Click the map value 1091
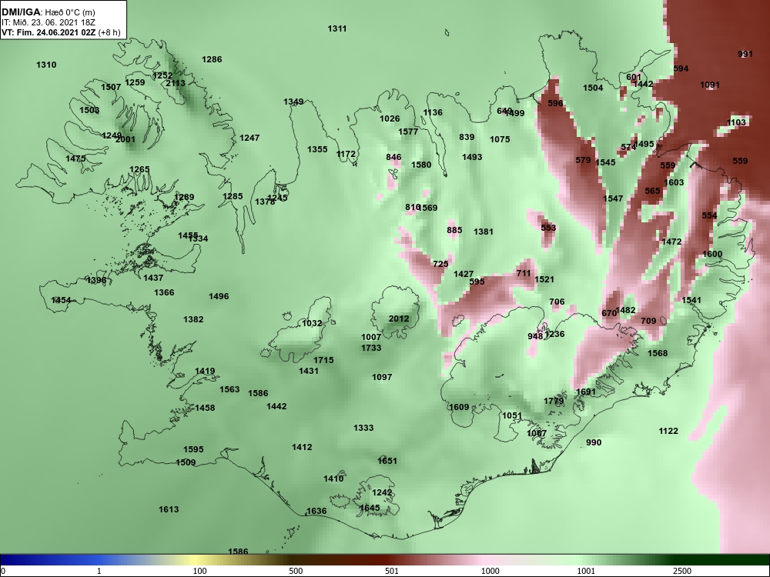 click(710, 85)
